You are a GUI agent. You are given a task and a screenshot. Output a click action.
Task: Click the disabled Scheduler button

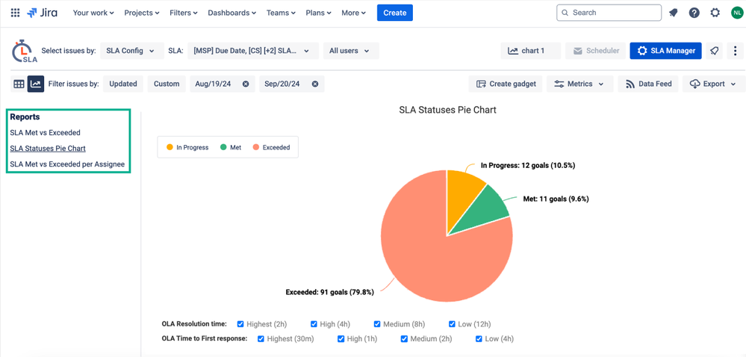point(596,51)
